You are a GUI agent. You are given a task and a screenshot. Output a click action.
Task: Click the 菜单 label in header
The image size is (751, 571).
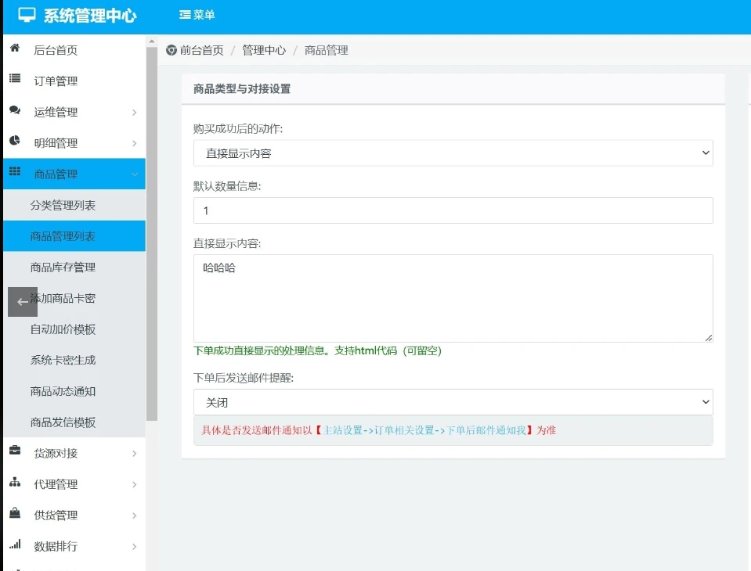[x=204, y=15]
